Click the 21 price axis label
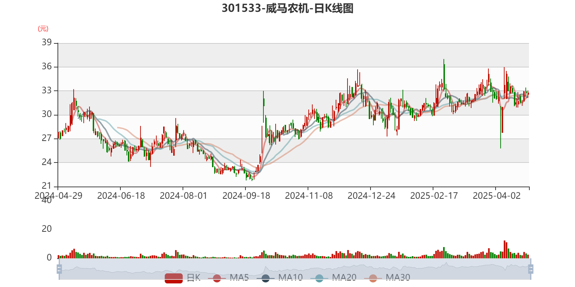 click(x=47, y=186)
